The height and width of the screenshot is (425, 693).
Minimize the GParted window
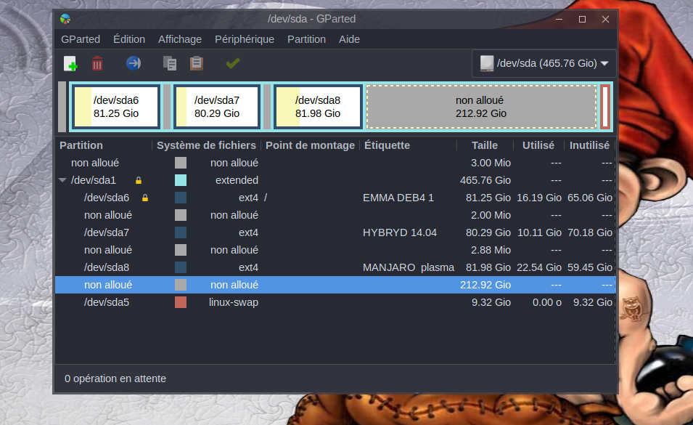[x=559, y=19]
